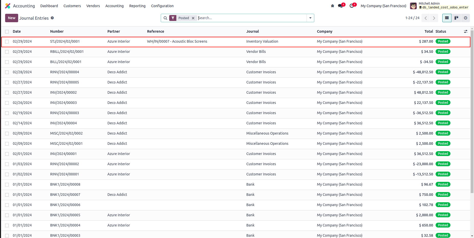Click the '$ -48,012.50' total amount

coord(423,72)
